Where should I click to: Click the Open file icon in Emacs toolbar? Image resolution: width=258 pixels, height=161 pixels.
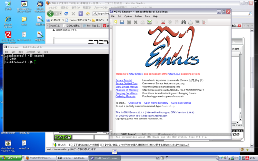(122, 22)
